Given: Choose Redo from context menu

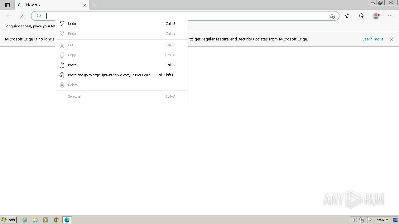Looking at the screenshot, I should point(121,34).
